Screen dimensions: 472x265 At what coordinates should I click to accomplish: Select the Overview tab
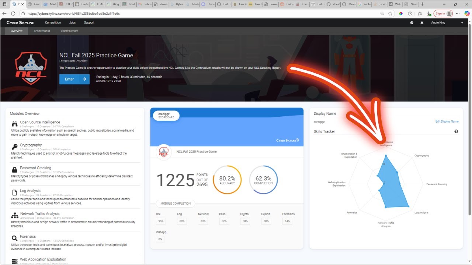[17, 31]
